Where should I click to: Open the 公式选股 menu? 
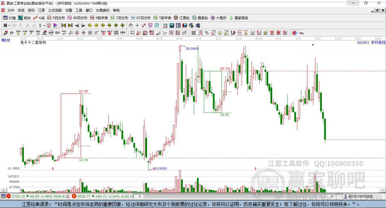pyautogui.click(x=55, y=10)
